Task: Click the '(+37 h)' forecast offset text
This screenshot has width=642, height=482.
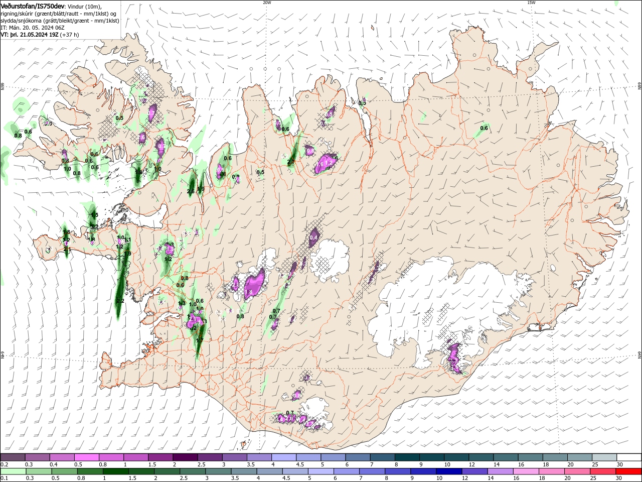Action: pyautogui.click(x=70, y=35)
